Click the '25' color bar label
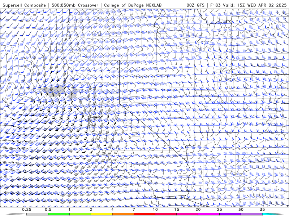This screenshot has width=289, height=216. coord(220,210)
